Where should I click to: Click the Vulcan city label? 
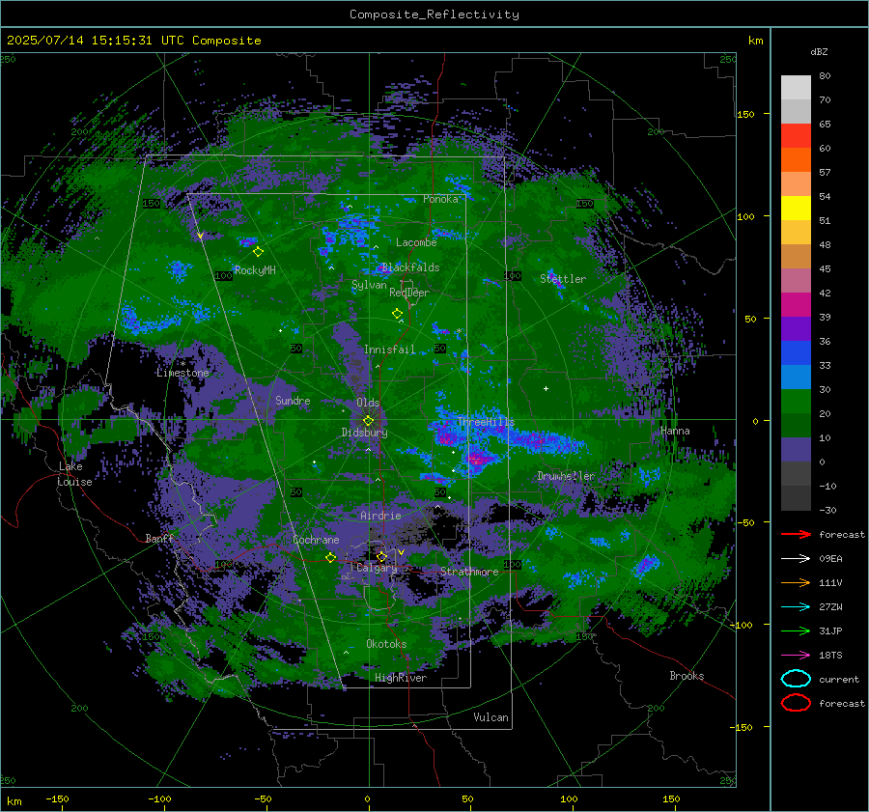491,717
